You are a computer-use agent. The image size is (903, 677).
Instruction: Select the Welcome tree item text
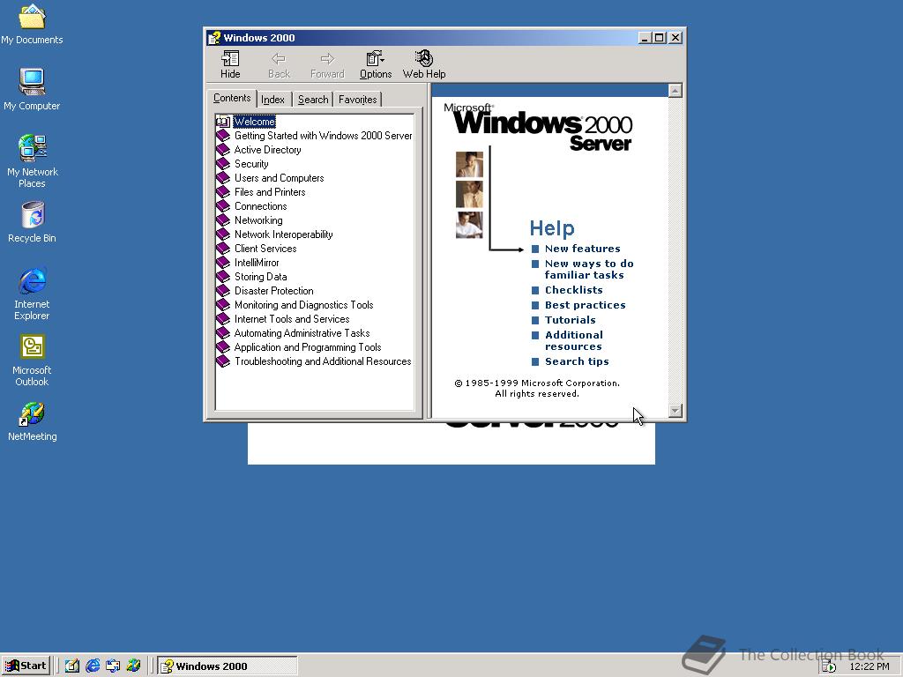255,122
